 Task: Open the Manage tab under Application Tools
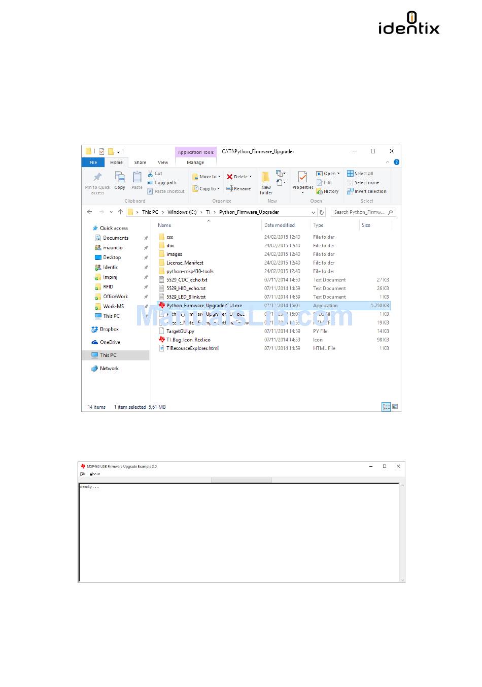point(195,162)
